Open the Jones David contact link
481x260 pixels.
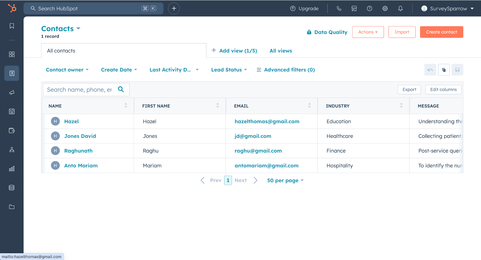(x=80, y=136)
